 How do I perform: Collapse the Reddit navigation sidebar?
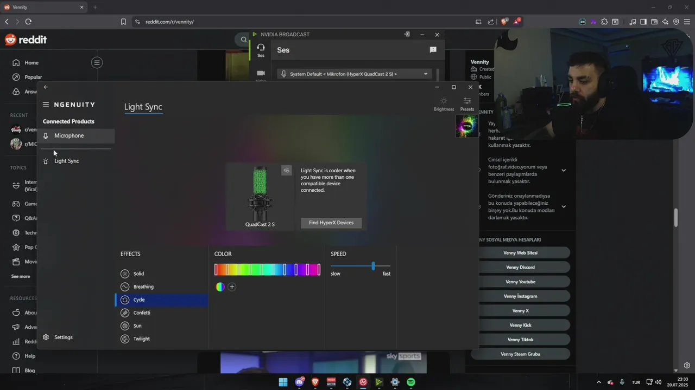(x=97, y=63)
